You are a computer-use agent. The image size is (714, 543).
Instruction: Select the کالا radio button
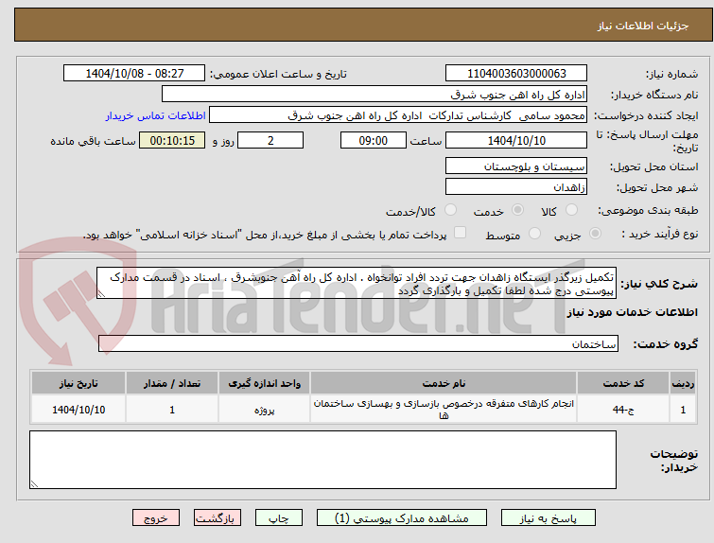(x=571, y=210)
